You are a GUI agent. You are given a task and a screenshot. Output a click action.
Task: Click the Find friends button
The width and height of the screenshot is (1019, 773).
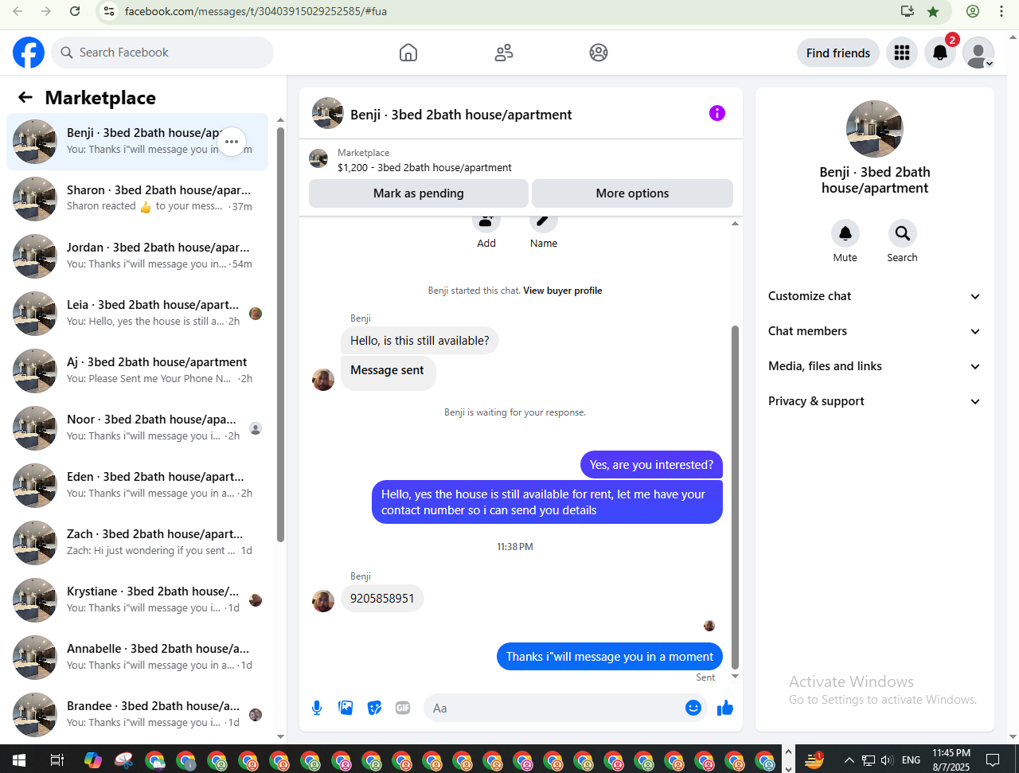coord(838,53)
